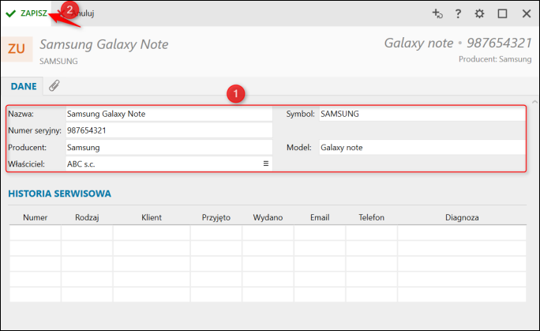Cancel editing with the Anuluj button
Viewport: 540px width, 331px height.
click(78, 13)
